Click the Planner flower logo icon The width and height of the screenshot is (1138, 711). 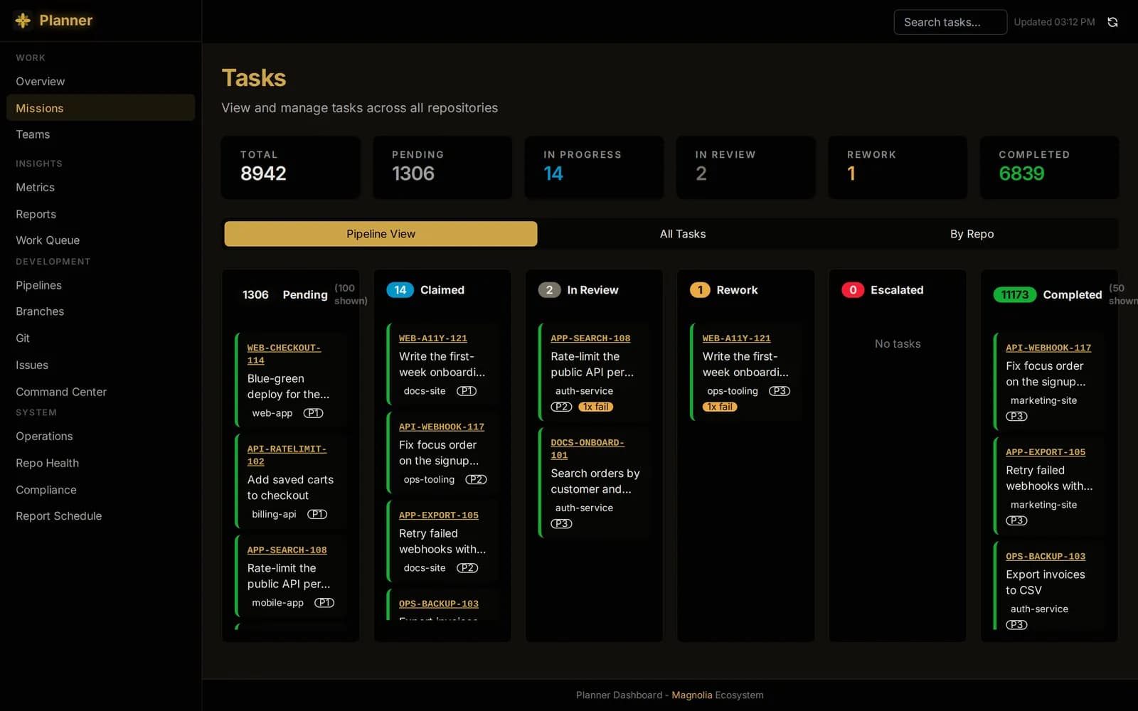coord(23,21)
